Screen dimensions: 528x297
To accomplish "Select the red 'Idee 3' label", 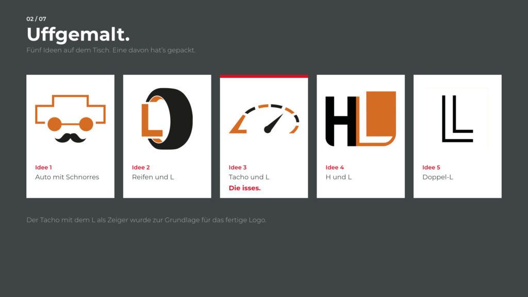I will 238,168.
